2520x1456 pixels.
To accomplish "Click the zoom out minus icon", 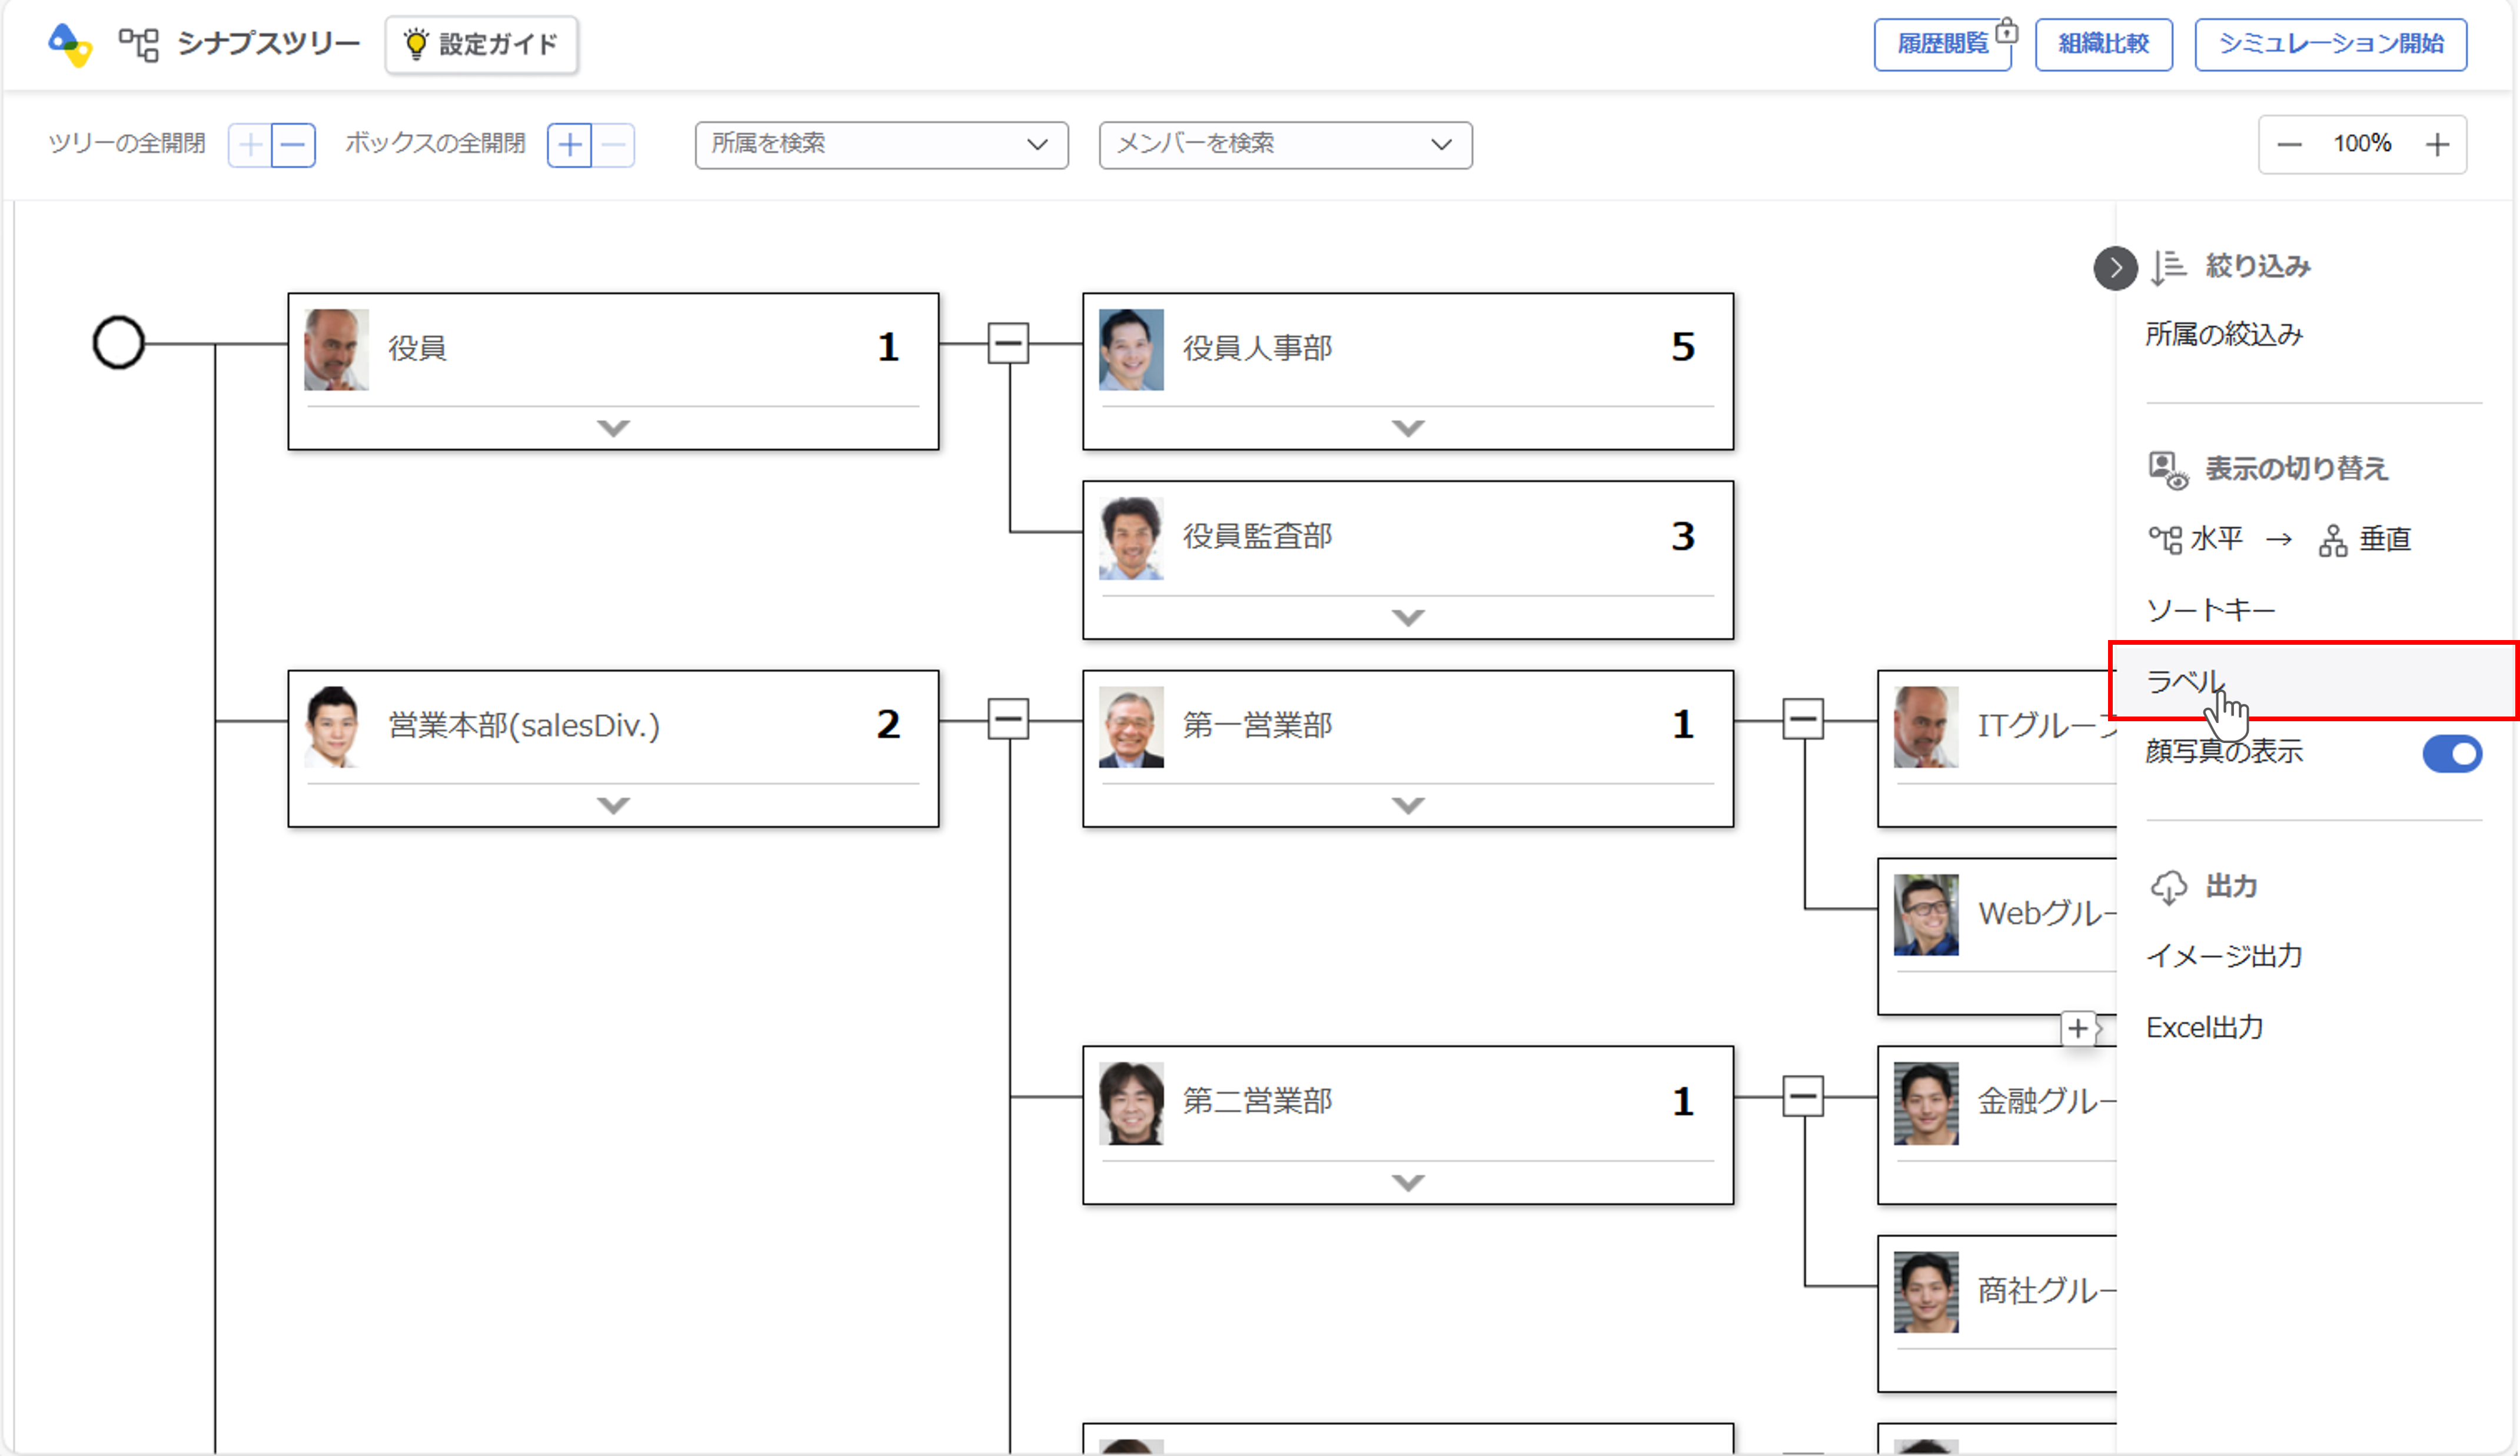I will pyautogui.click(x=2289, y=145).
